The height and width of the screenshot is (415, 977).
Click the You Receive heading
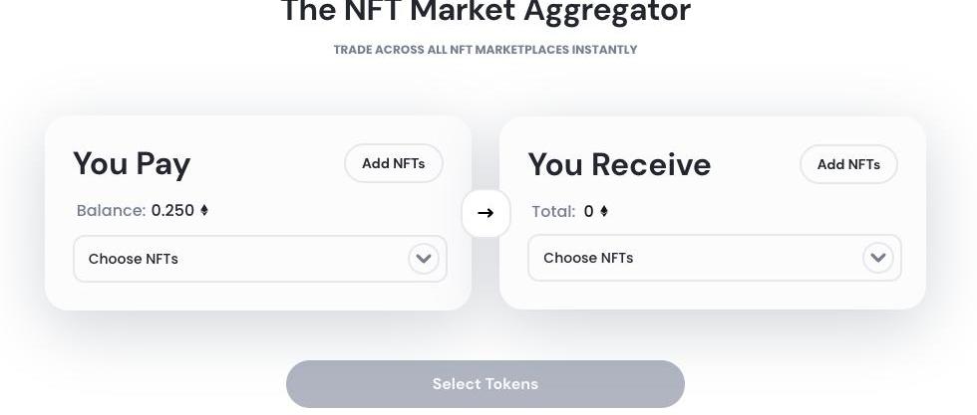pyautogui.click(x=619, y=164)
